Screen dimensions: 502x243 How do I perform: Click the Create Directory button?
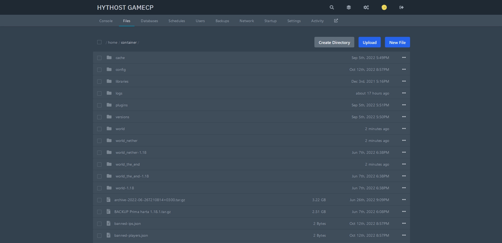click(334, 42)
